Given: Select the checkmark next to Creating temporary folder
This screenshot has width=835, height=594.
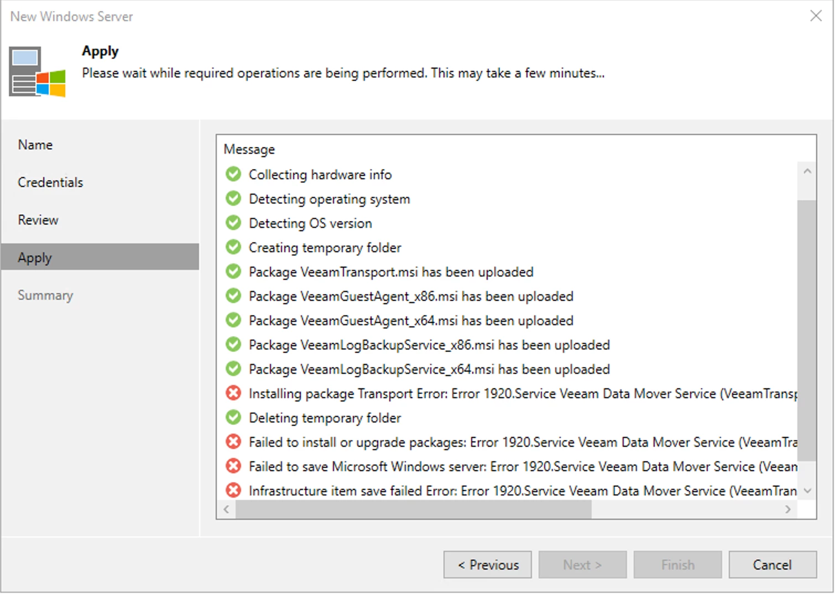Looking at the screenshot, I should point(233,247).
